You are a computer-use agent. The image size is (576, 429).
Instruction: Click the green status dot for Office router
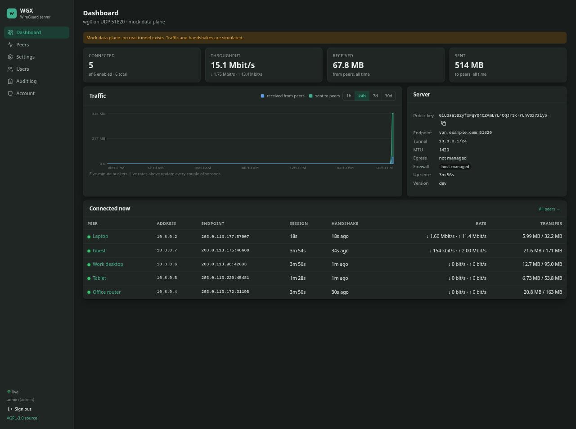tap(89, 292)
